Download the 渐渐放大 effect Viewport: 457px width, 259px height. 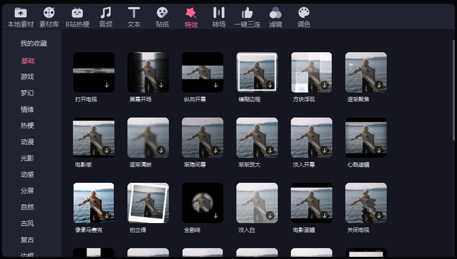coord(270,150)
